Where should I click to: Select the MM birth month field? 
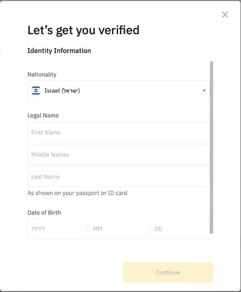pyautogui.click(x=119, y=229)
